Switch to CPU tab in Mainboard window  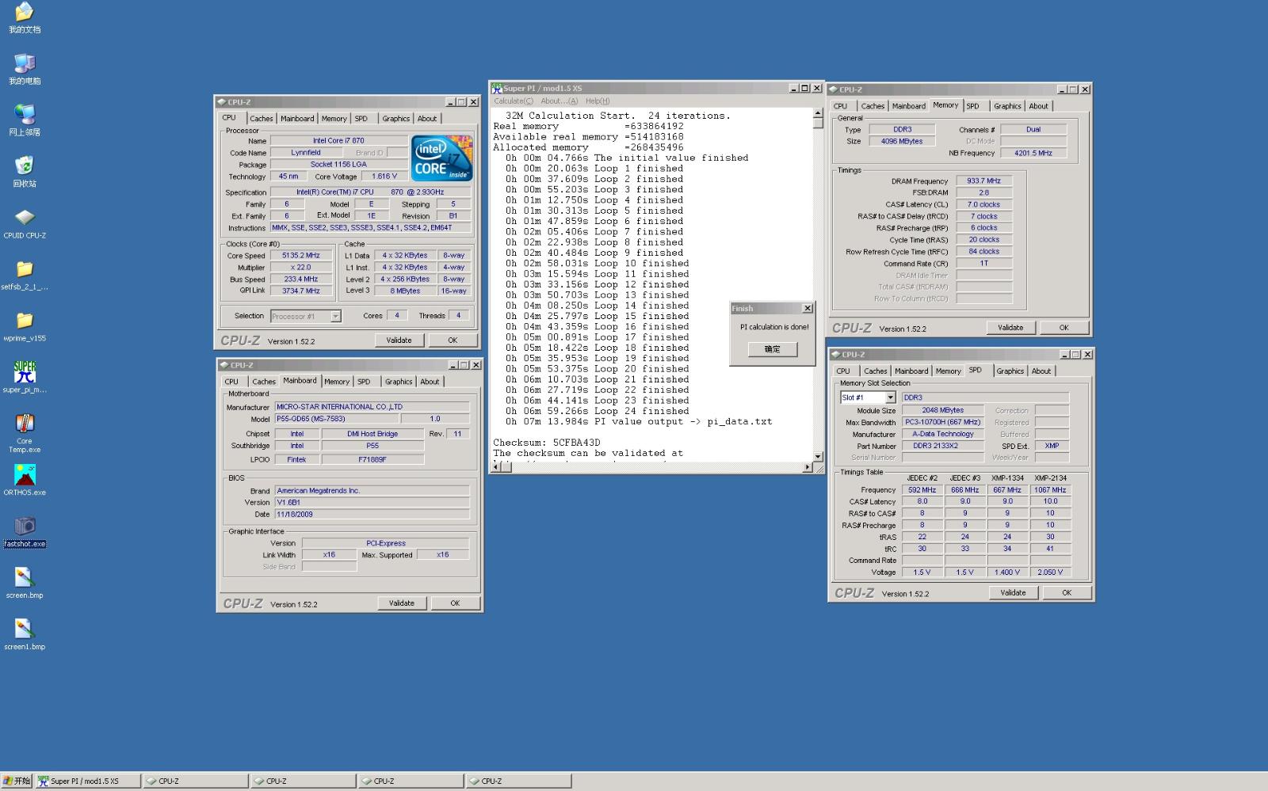click(x=231, y=382)
